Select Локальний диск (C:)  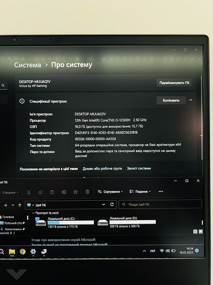coord(65,223)
